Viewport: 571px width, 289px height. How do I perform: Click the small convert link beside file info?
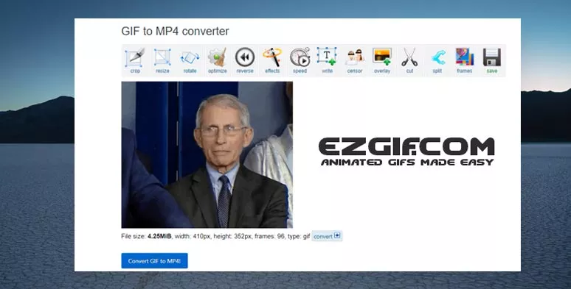327,236
